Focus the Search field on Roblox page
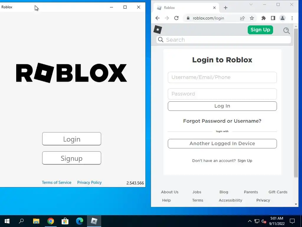Viewport: 302px width, 227px height. (x=224, y=40)
